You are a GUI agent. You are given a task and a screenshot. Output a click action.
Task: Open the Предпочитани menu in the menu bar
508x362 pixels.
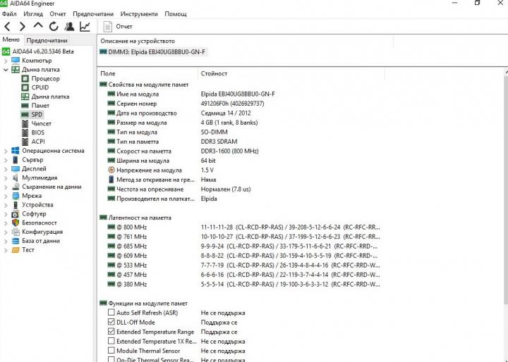(x=93, y=14)
